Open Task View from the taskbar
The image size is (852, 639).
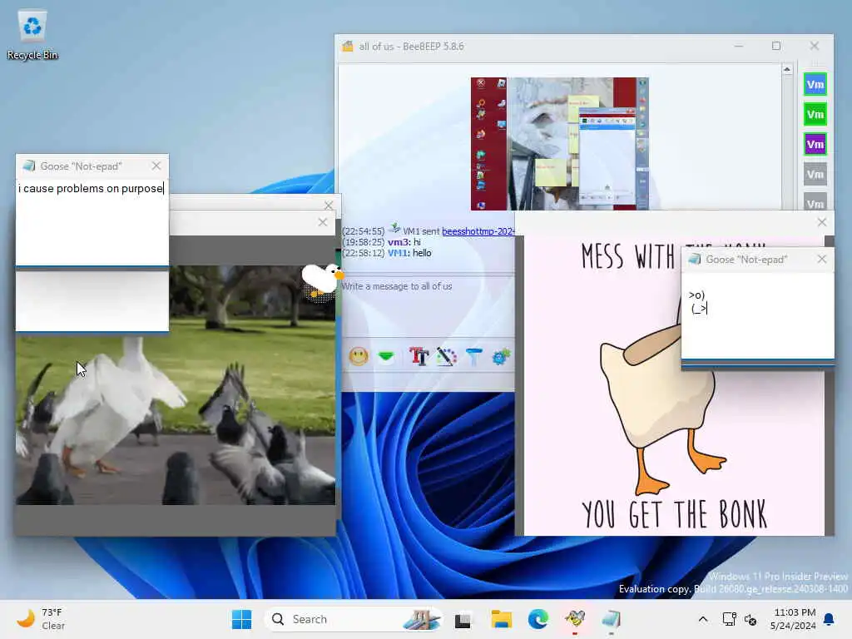pos(463,619)
